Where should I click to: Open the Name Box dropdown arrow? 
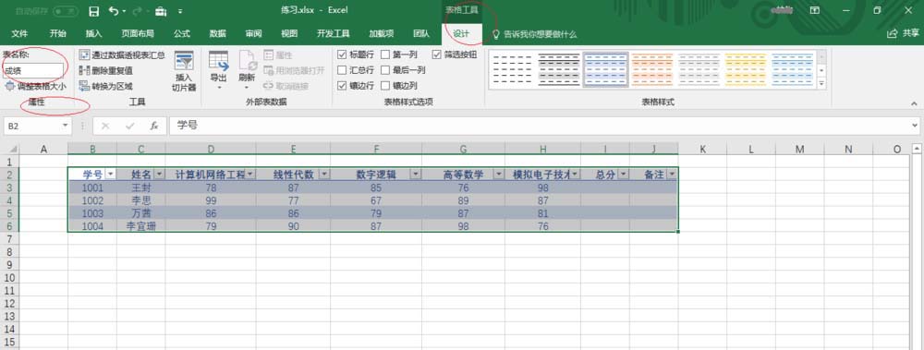65,127
